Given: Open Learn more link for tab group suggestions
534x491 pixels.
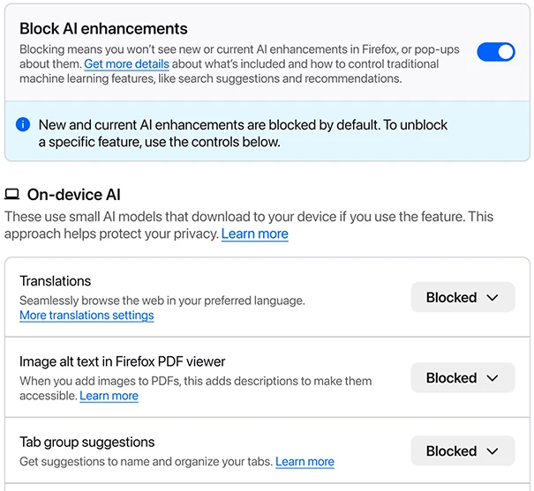Looking at the screenshot, I should (305, 461).
